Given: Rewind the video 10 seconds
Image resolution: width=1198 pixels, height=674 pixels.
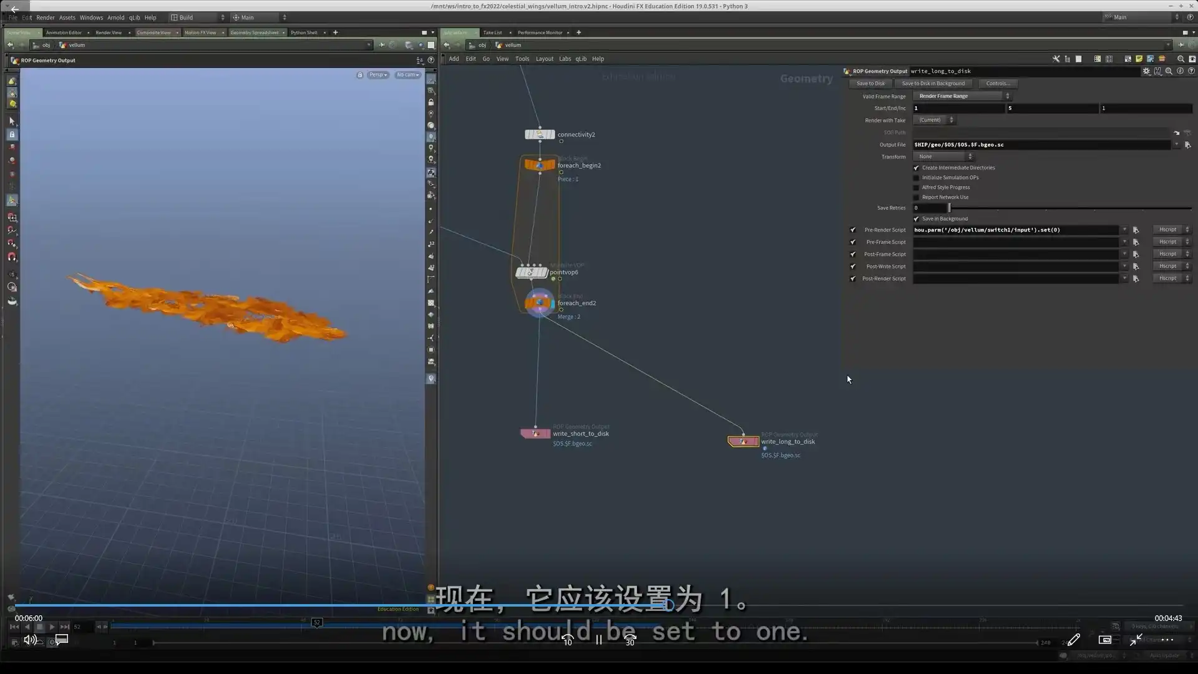Looking at the screenshot, I should (x=567, y=640).
